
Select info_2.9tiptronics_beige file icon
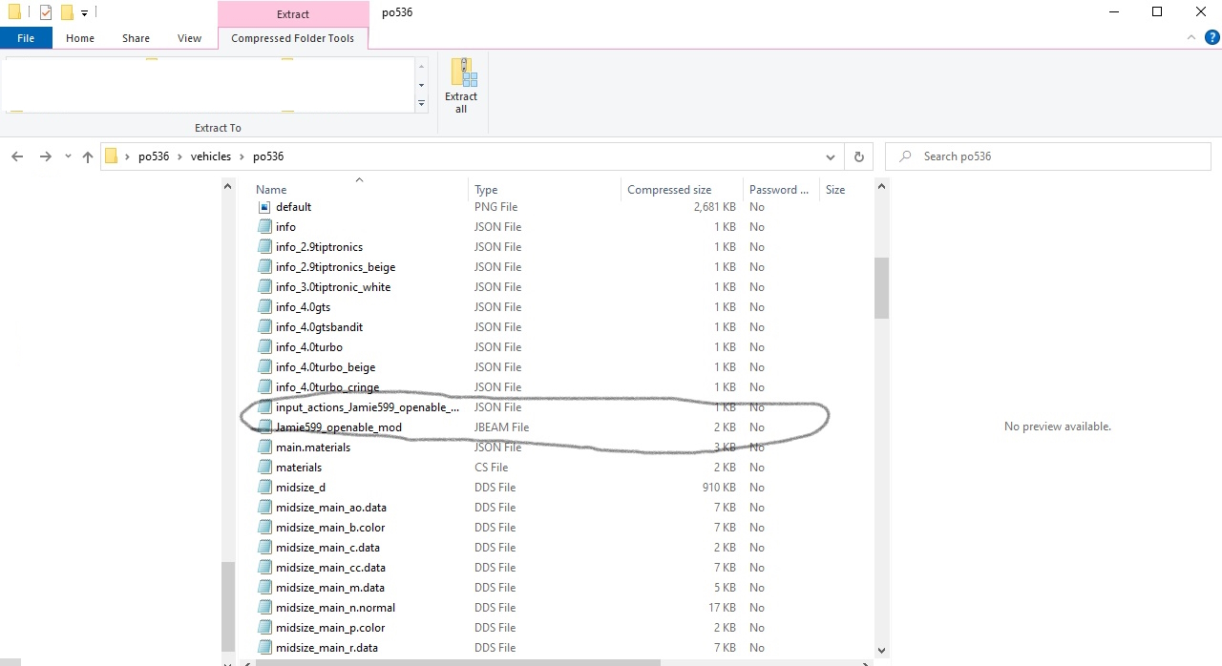click(265, 267)
